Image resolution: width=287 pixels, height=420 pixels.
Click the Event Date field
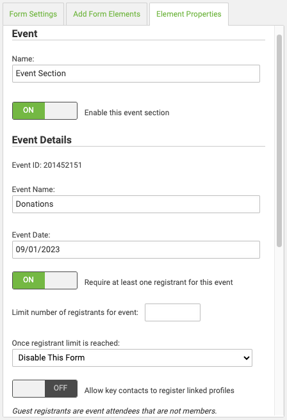136,250
